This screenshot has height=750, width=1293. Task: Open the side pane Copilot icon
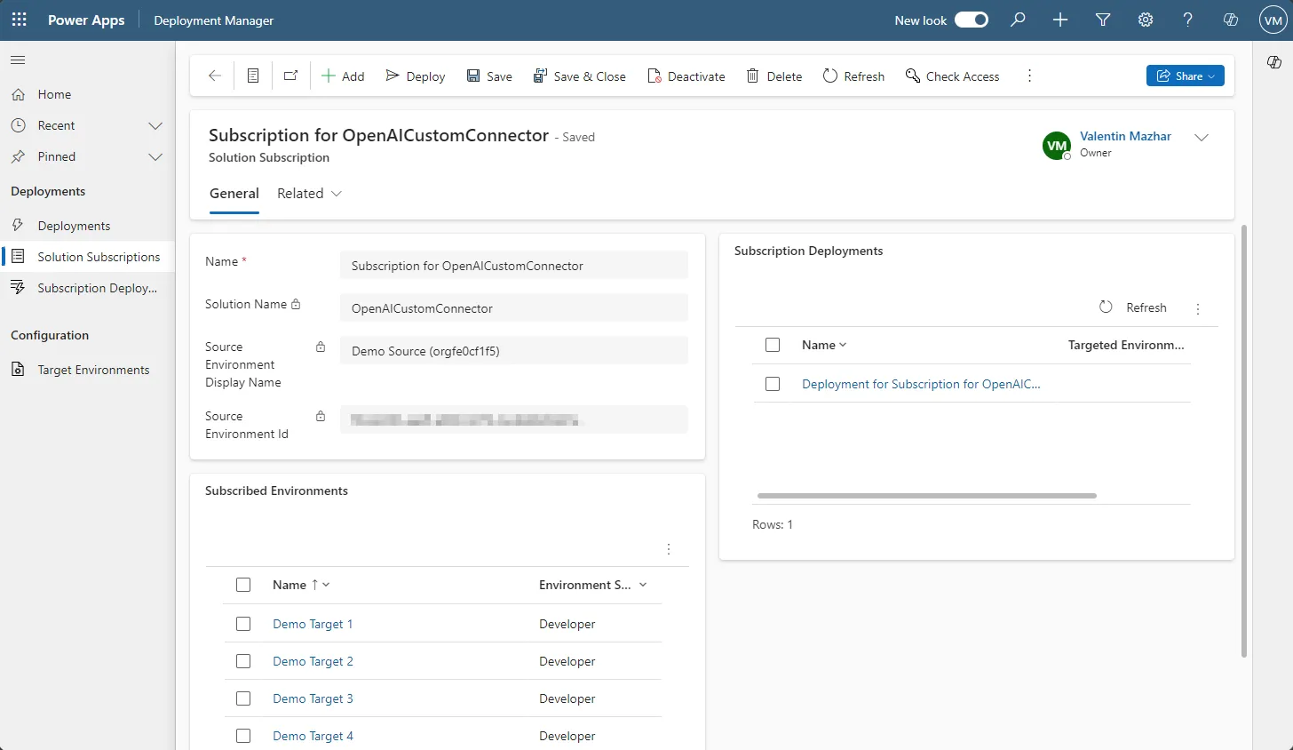[x=1273, y=62]
